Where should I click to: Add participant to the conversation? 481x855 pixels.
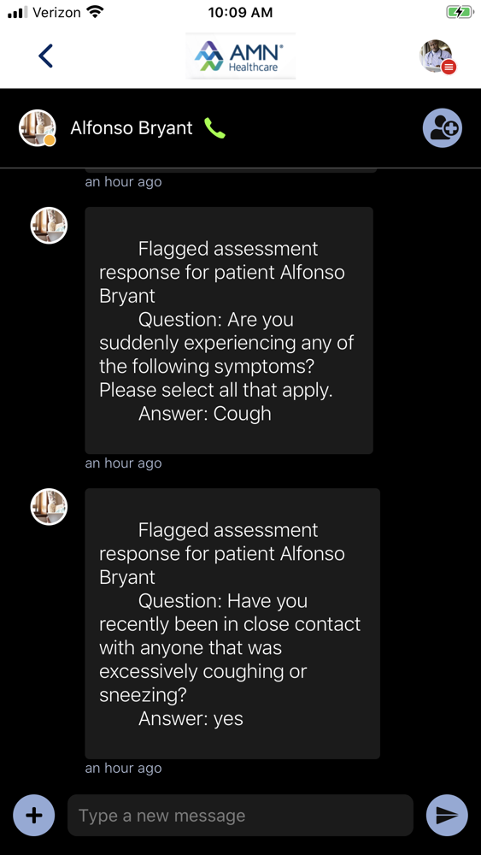click(x=443, y=128)
